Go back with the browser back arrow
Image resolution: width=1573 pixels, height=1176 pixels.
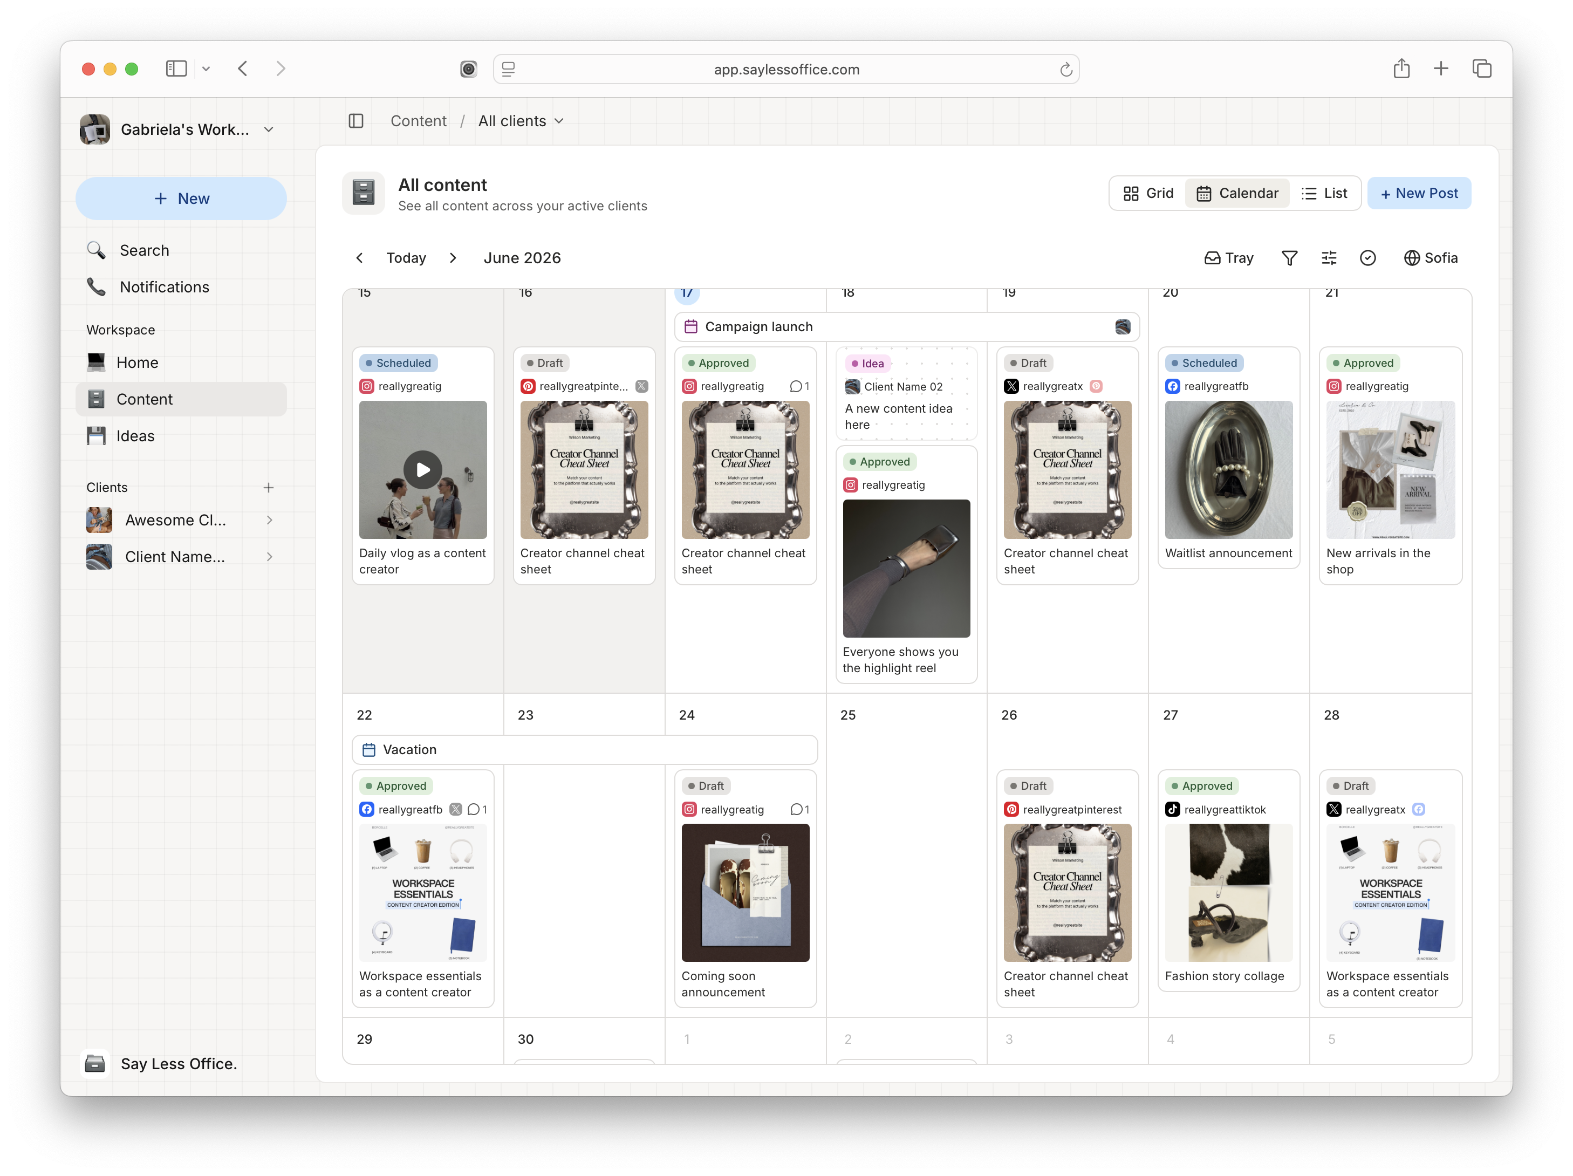click(x=243, y=69)
